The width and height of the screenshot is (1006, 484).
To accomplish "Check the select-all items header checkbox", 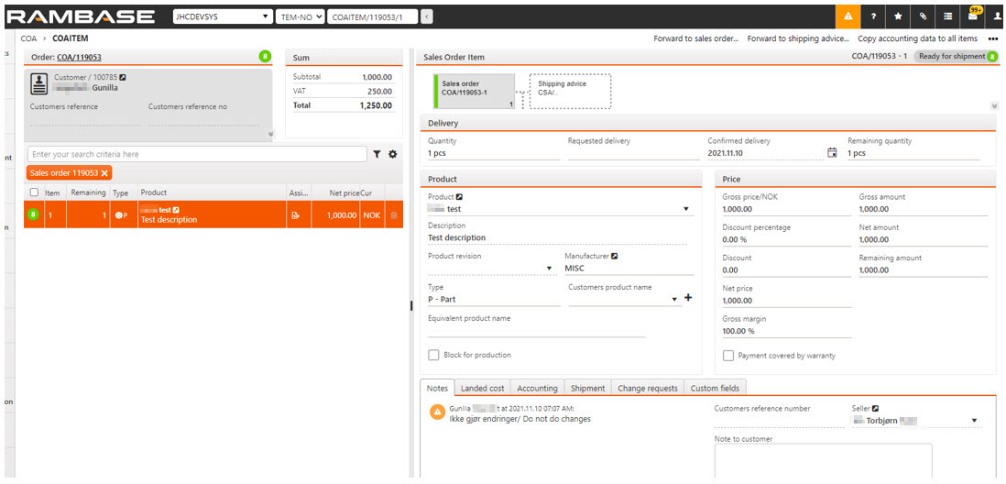I will click(34, 192).
